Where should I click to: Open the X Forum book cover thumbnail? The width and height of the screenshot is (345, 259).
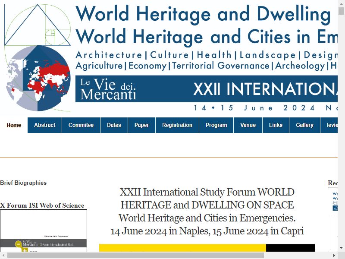point(44,231)
